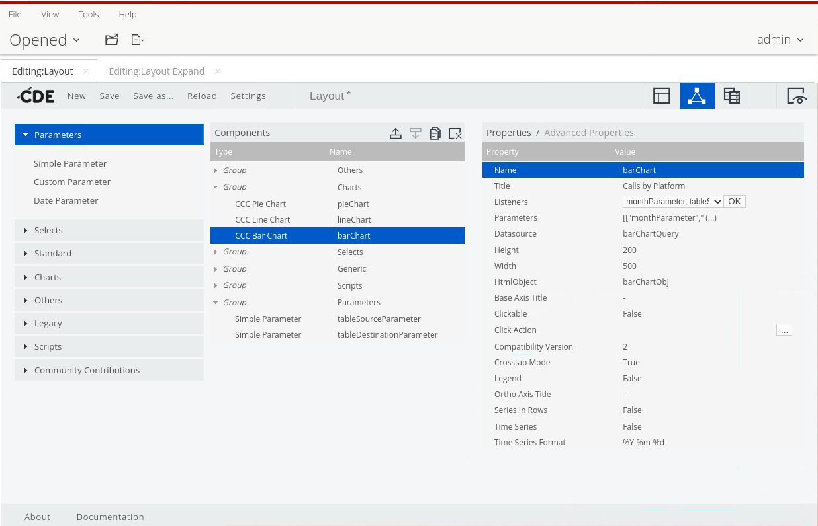Screen dimensions: 818x526
Task: Click the Preview dashboard eye icon
Action: 797,96
